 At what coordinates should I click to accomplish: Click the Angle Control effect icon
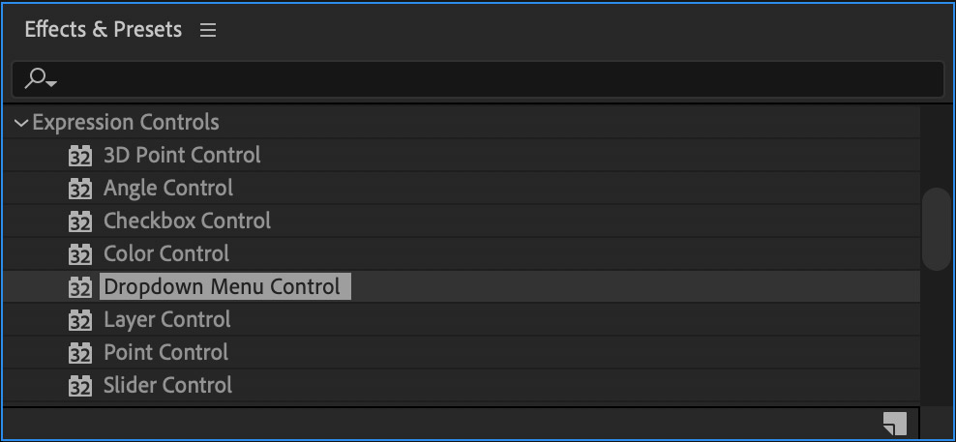[80, 189]
